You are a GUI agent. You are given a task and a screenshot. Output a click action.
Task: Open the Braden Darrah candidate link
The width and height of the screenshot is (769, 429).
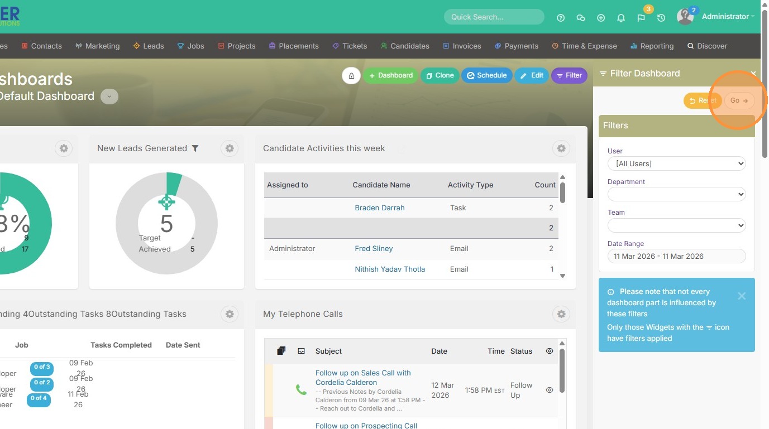(379, 208)
